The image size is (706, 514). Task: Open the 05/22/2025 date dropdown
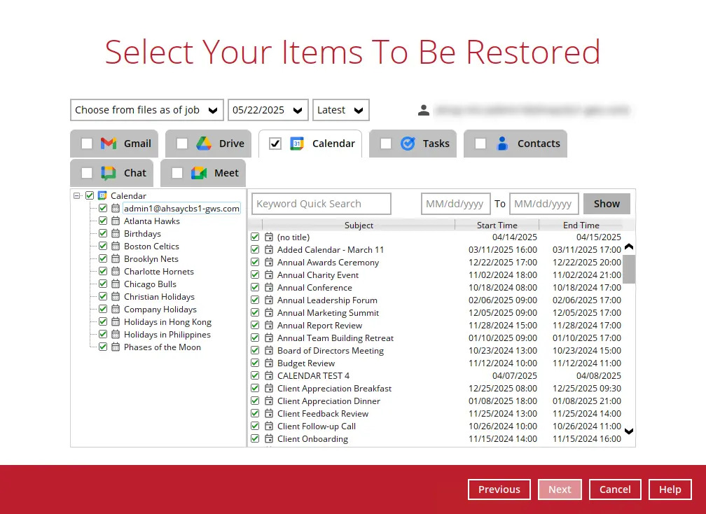click(x=268, y=110)
